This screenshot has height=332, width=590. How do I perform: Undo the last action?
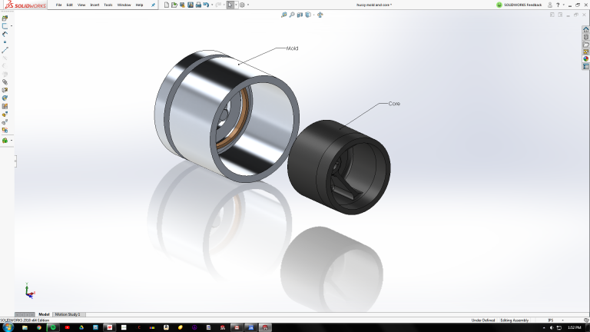click(x=206, y=5)
